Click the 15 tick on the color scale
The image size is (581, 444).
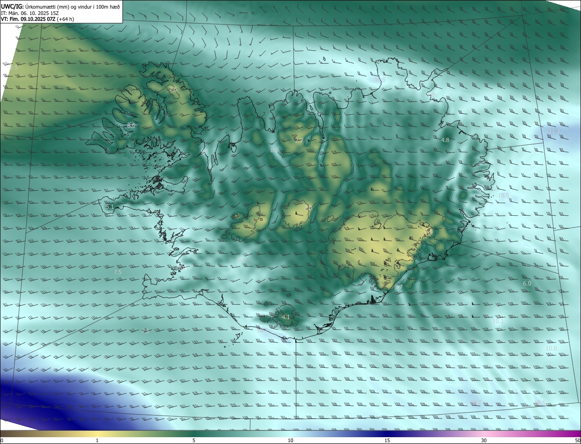click(387, 440)
